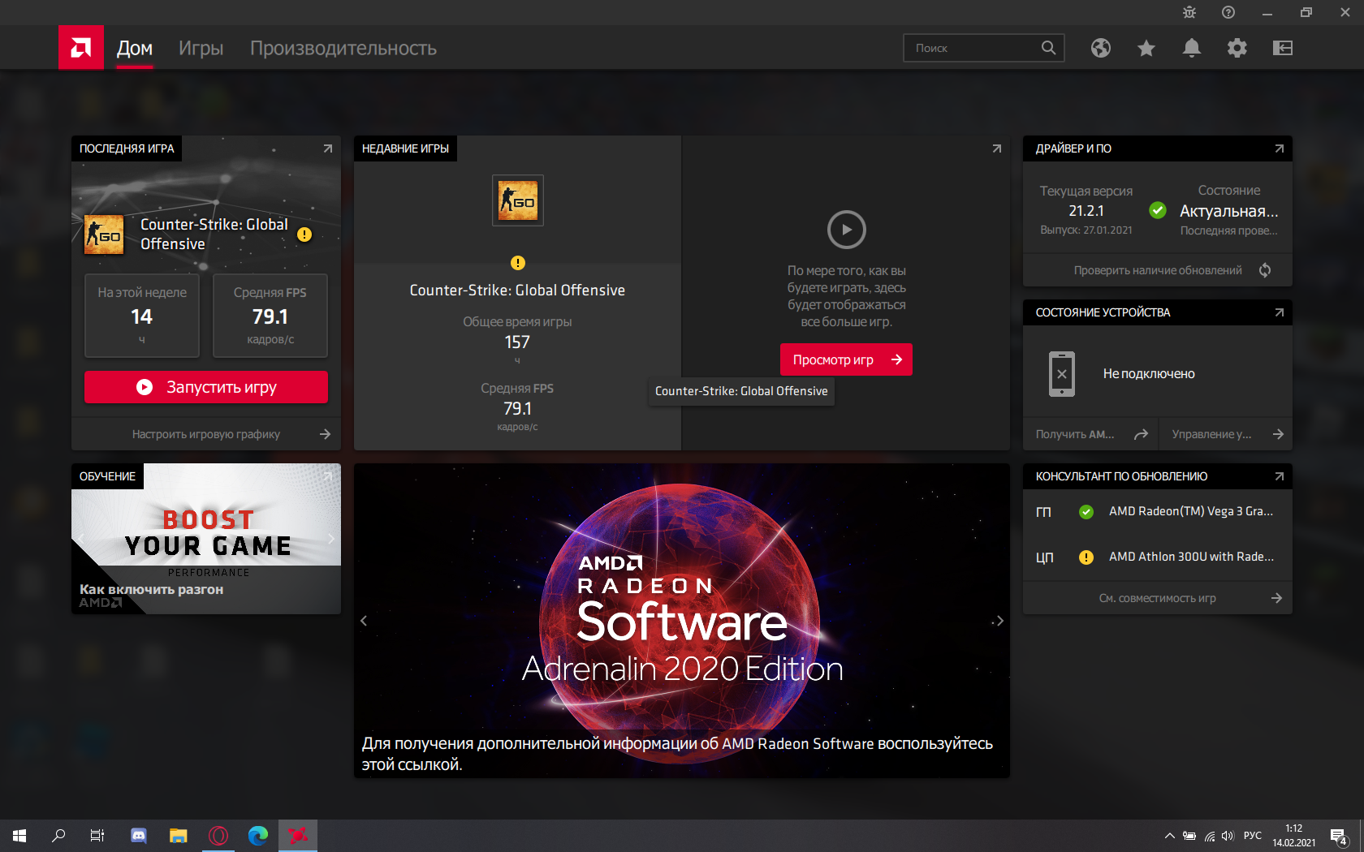Open the Windows action center icon
The width and height of the screenshot is (1364, 852).
pyautogui.click(x=1339, y=836)
